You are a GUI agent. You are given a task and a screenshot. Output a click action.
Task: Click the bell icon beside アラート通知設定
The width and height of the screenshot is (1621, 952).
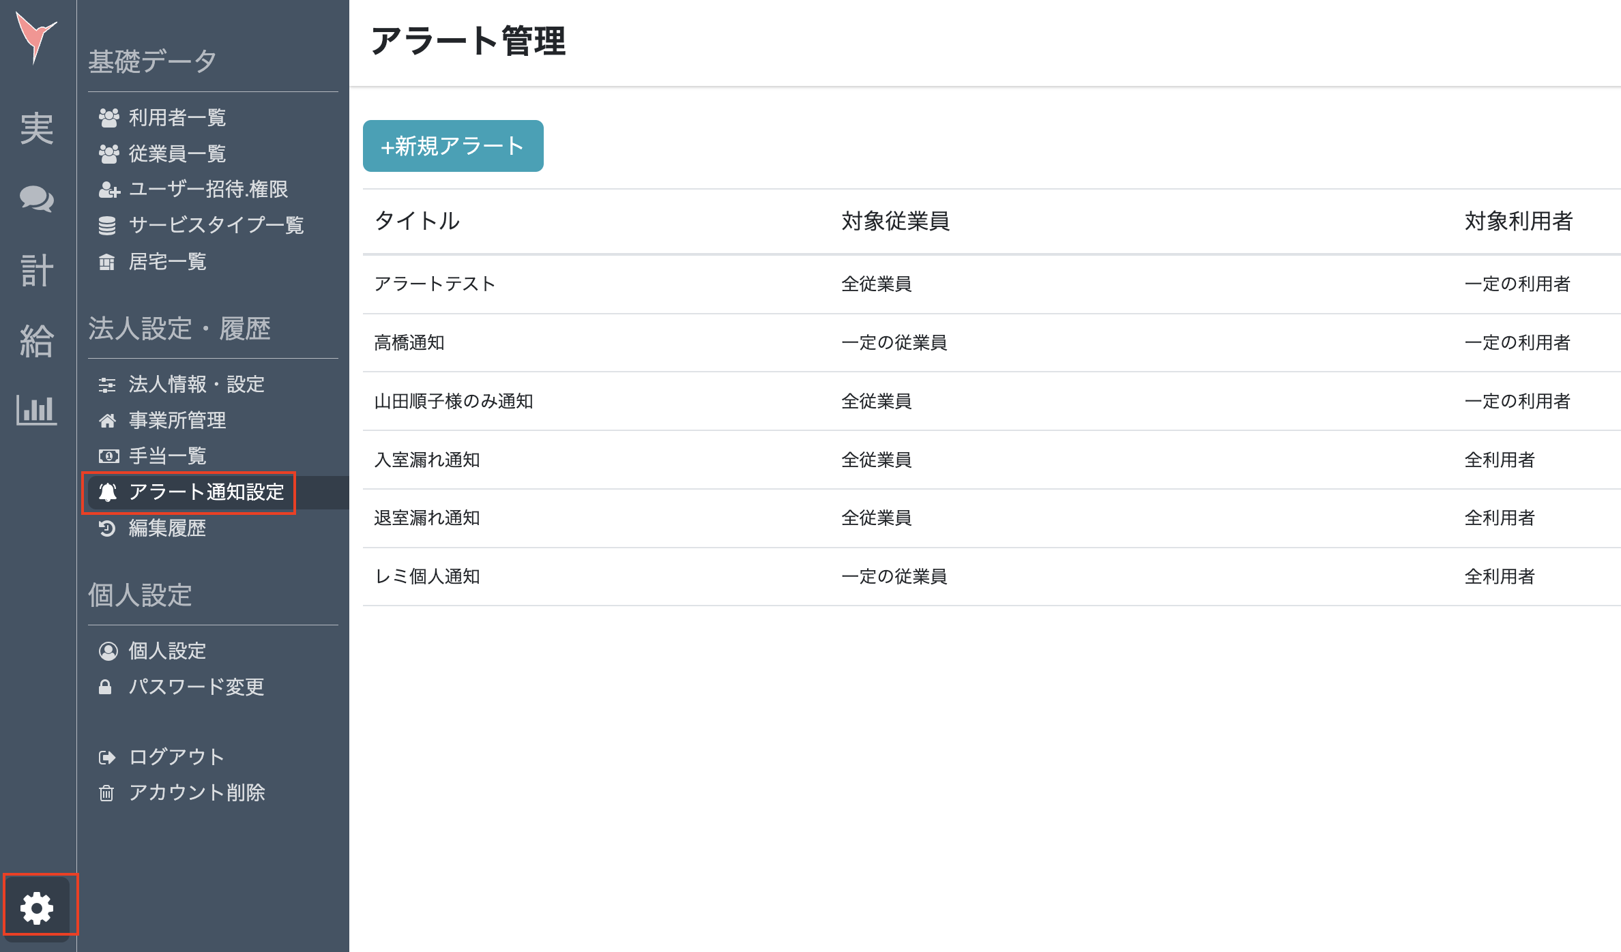click(x=108, y=492)
